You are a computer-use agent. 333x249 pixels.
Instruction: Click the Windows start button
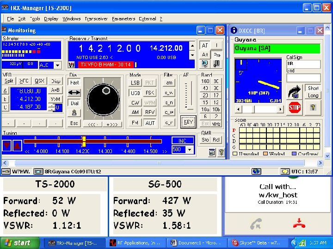[x=20, y=243]
